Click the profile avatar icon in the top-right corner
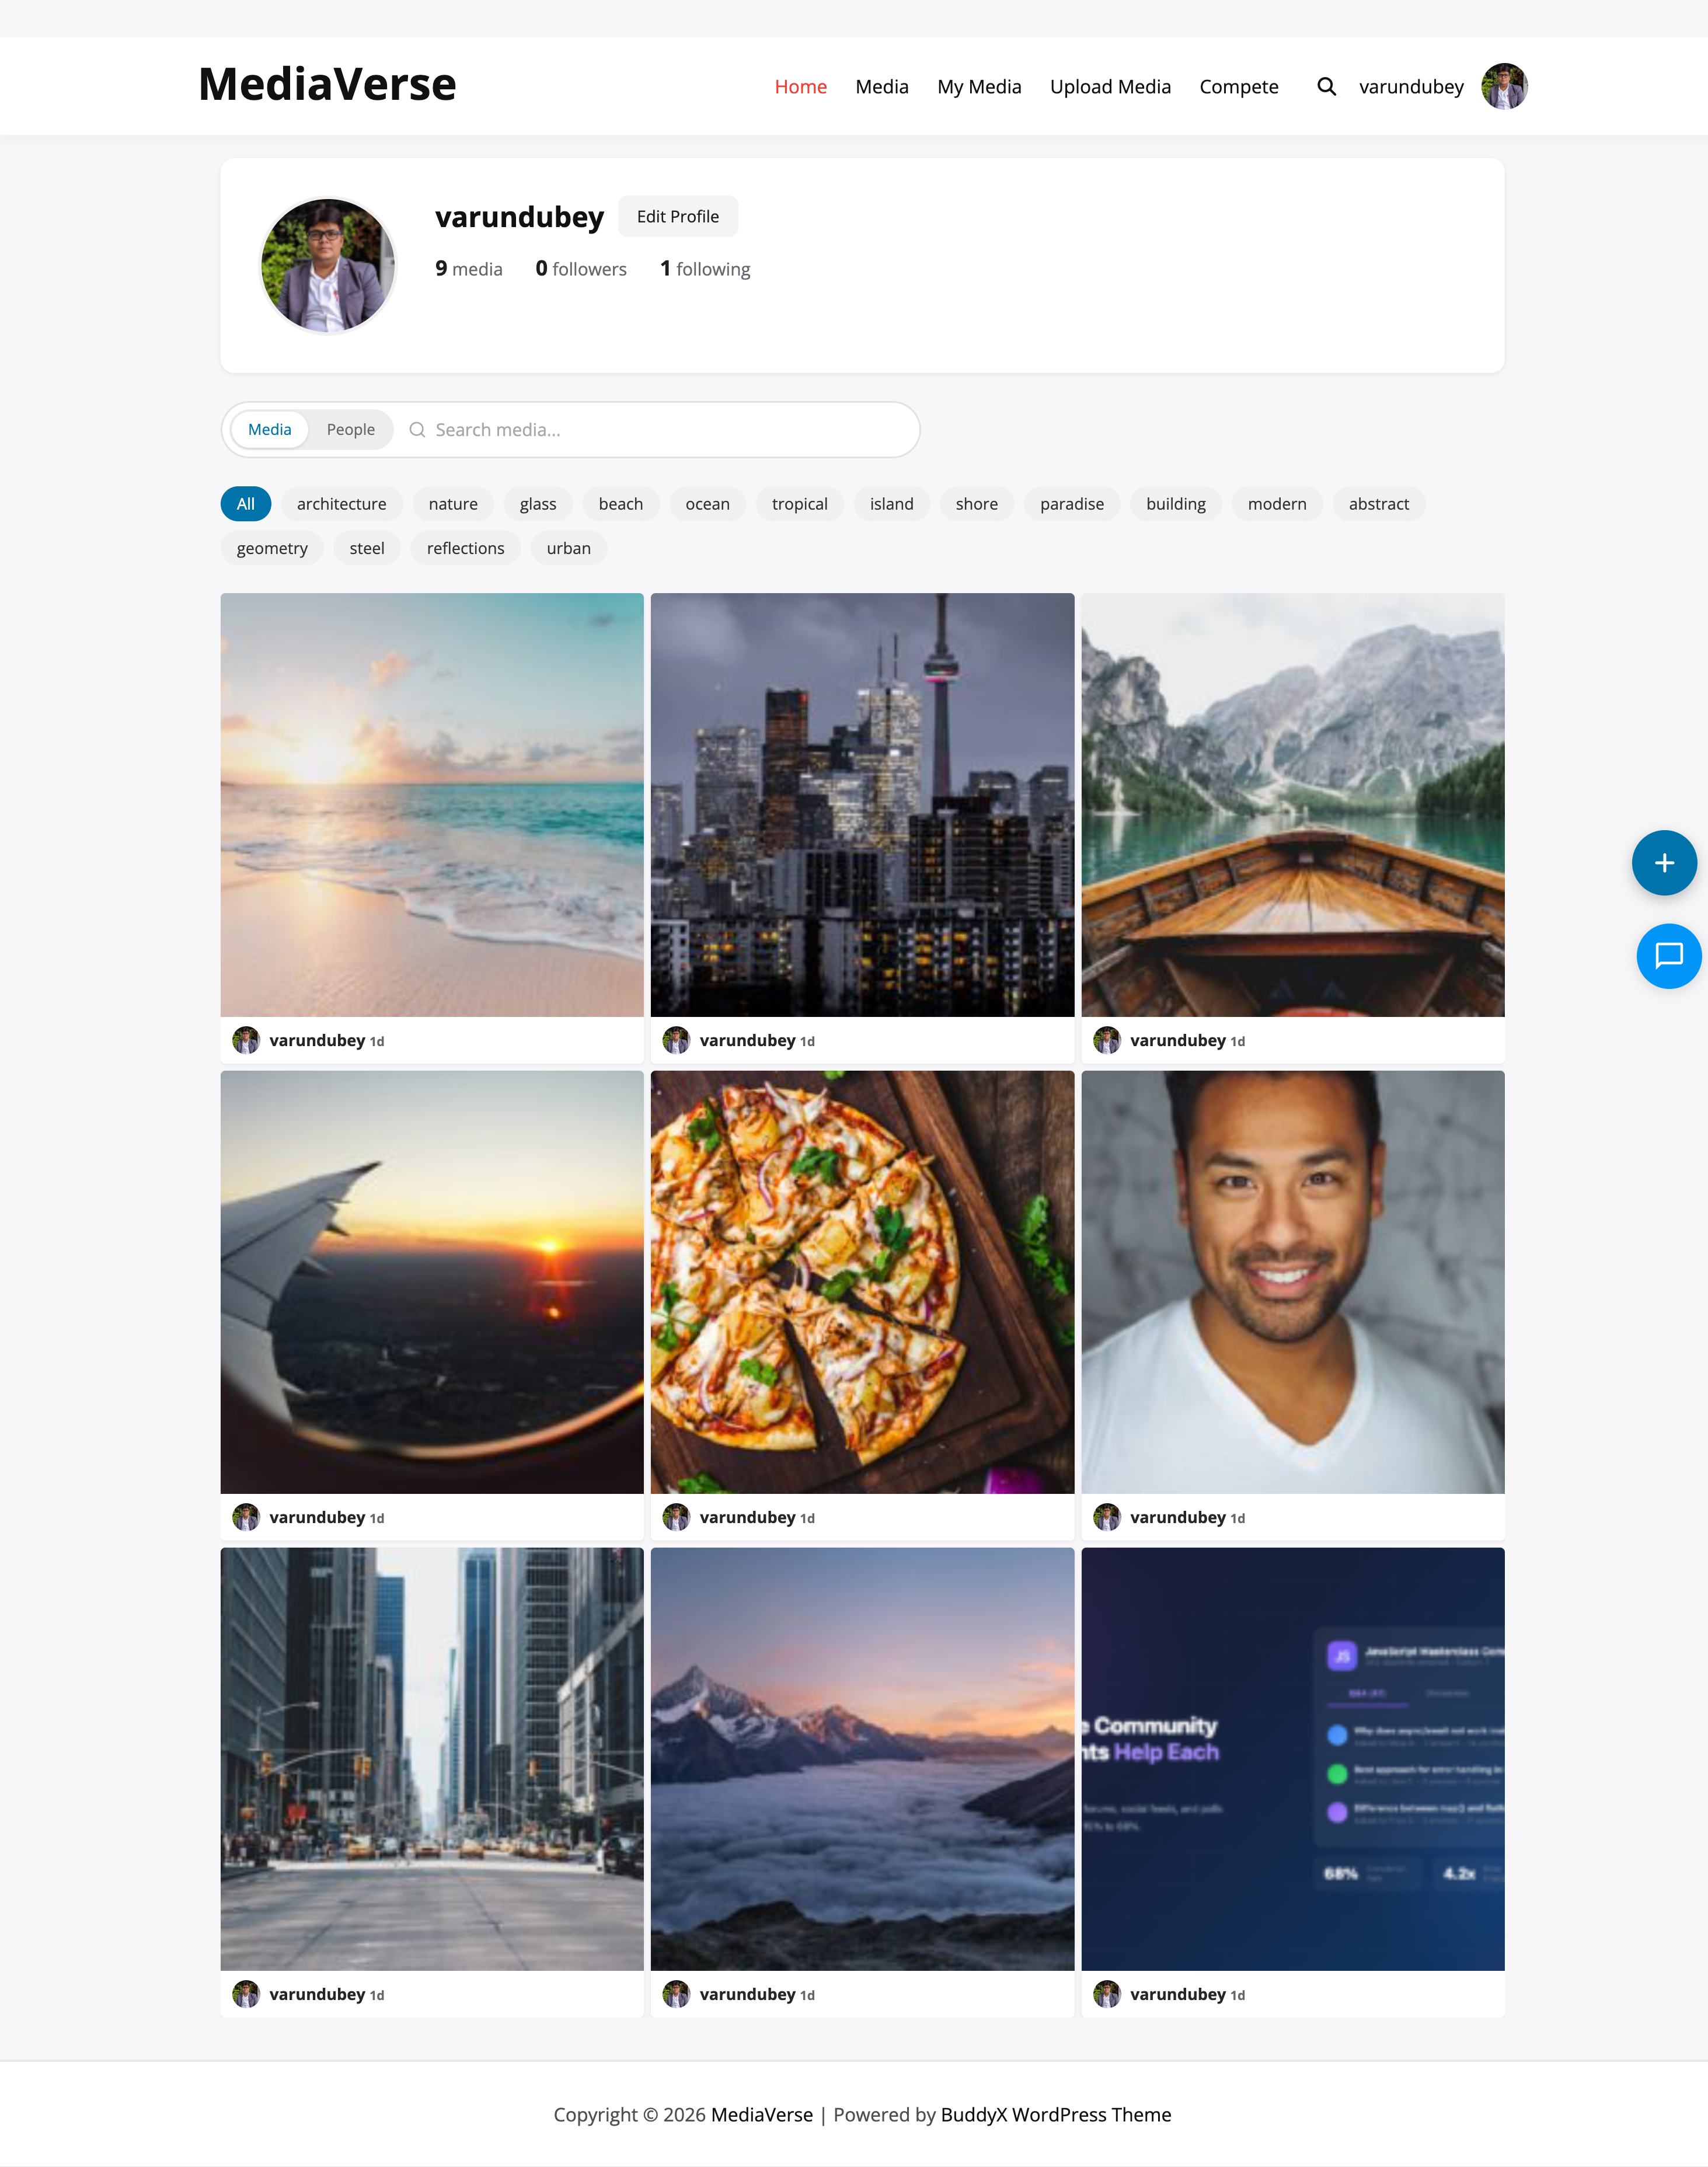The width and height of the screenshot is (1708, 2167). [1504, 86]
